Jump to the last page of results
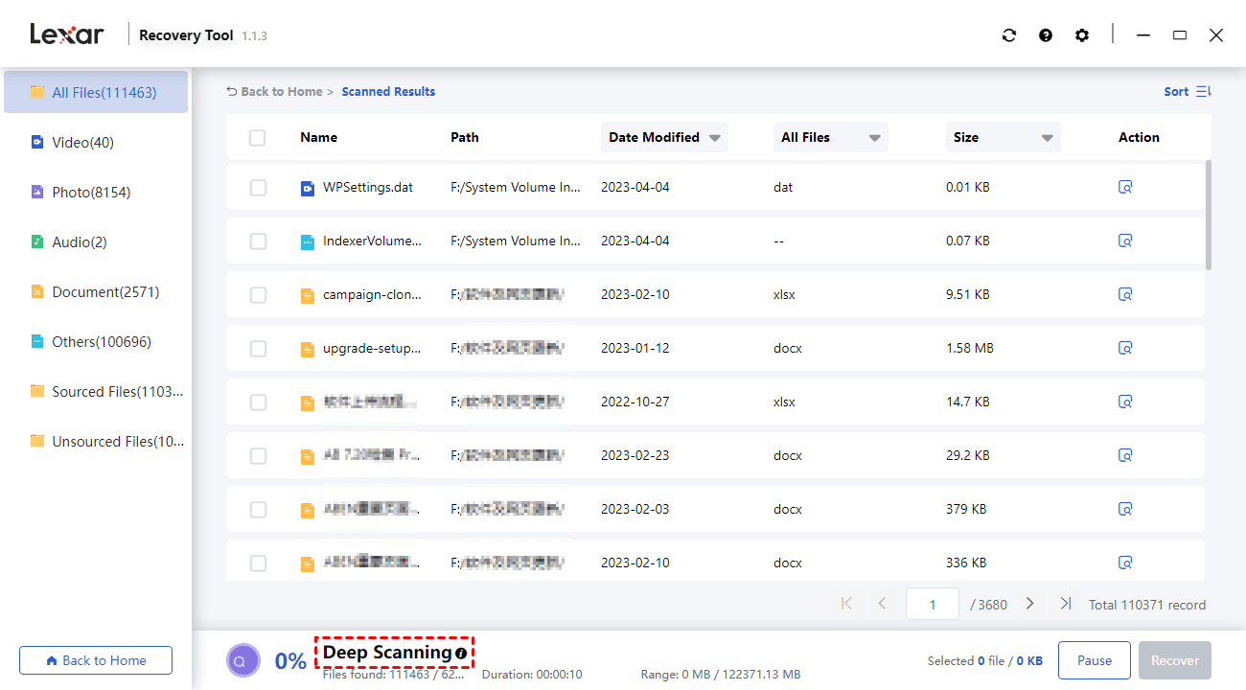 (1066, 604)
